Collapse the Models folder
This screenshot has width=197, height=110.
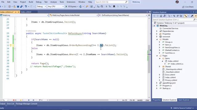click(157, 39)
